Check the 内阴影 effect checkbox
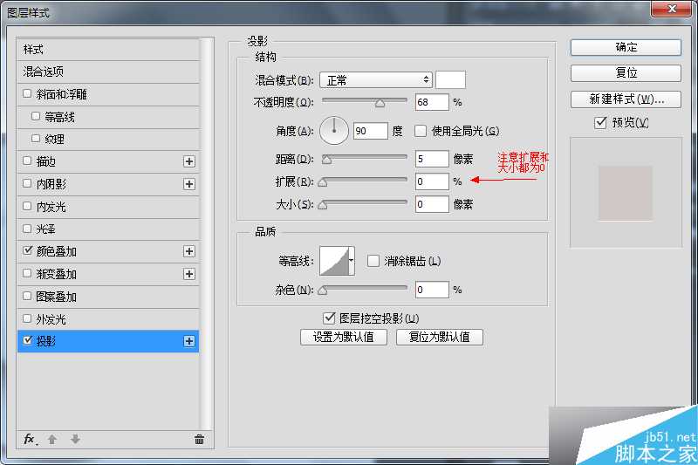Screen dimensions: 698x465 pyautogui.click(x=27, y=183)
